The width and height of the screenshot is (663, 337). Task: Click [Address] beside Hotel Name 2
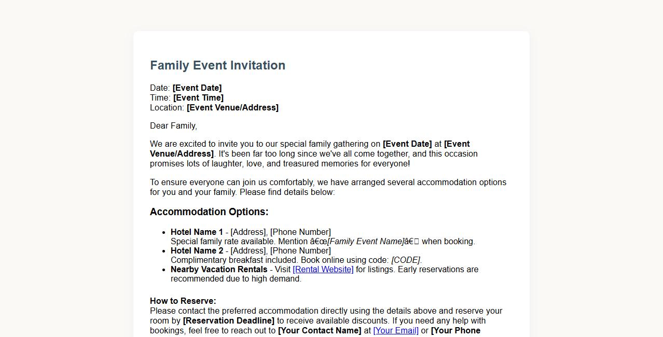248,251
